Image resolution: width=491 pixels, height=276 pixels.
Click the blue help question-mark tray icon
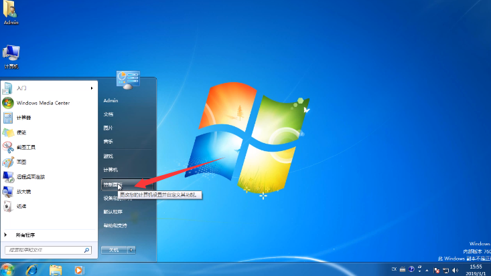(411, 269)
